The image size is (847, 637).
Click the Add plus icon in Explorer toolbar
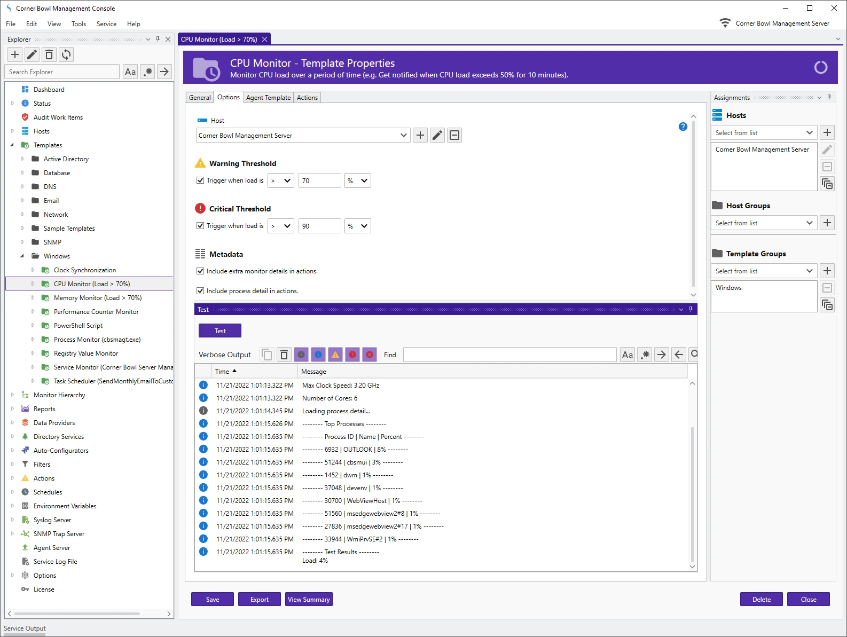[x=15, y=54]
